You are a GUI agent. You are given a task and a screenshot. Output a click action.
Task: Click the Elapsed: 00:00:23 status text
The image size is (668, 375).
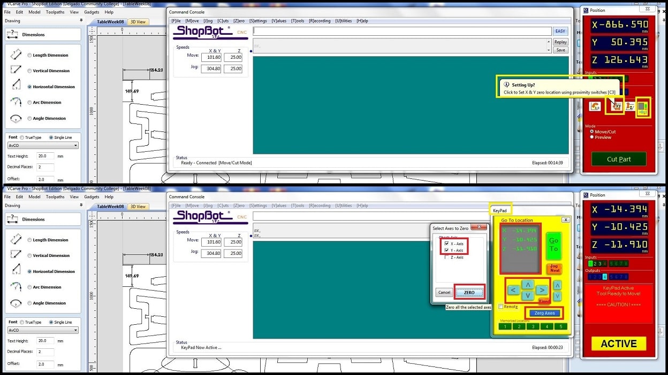pos(547,347)
